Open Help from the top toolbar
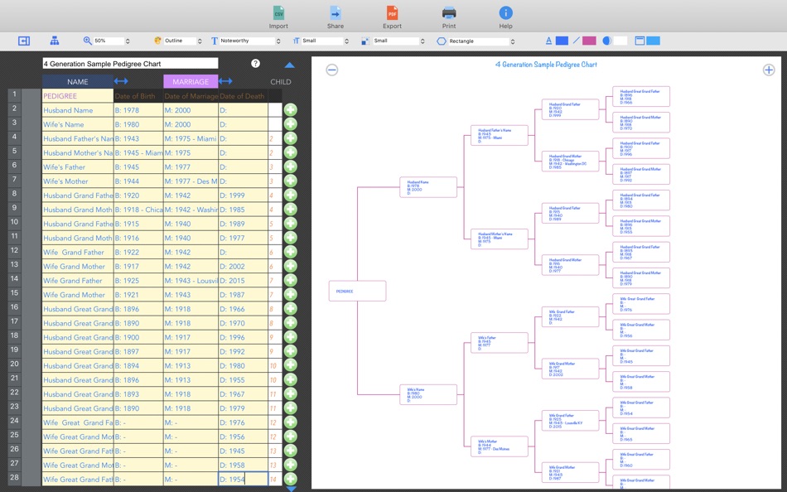This screenshot has height=492, width=787. [505, 12]
